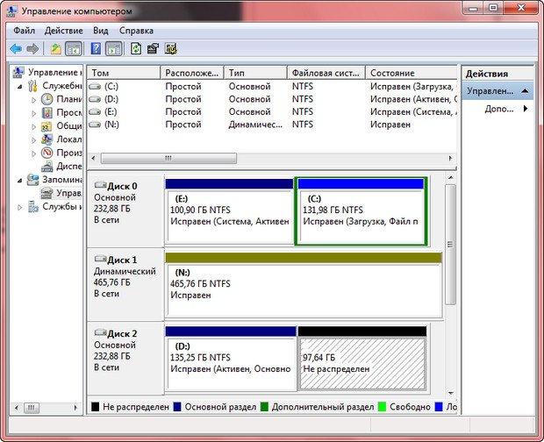Screen dimensions: 544x442
Task: Click the computer management root icon
Action: tap(18, 73)
